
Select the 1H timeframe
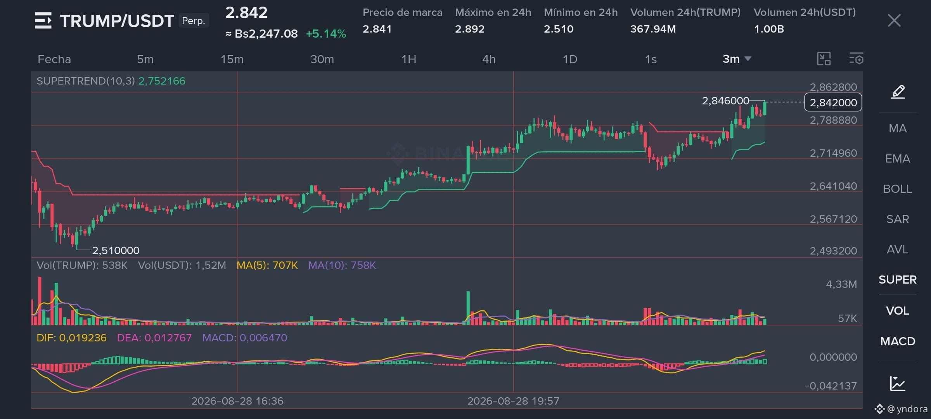(409, 59)
